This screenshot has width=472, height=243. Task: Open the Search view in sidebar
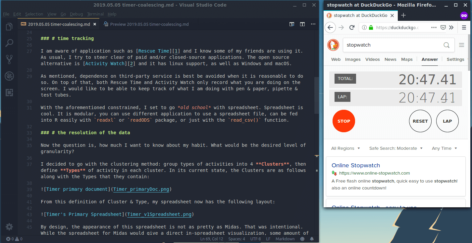(9, 43)
